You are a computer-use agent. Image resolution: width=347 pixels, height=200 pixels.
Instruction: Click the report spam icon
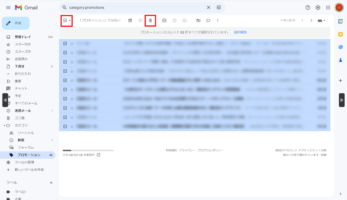click(x=140, y=20)
